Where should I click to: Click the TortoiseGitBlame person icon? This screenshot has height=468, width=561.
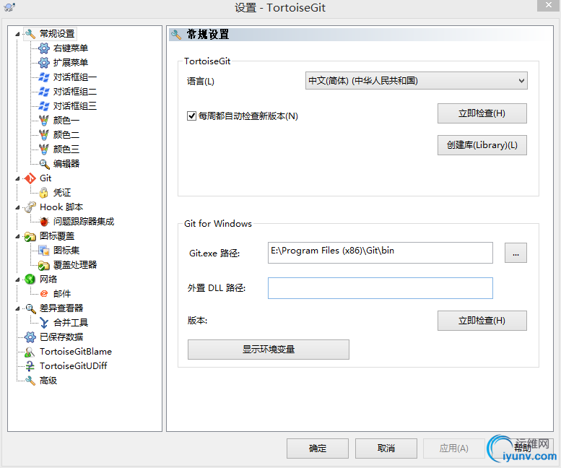point(30,352)
